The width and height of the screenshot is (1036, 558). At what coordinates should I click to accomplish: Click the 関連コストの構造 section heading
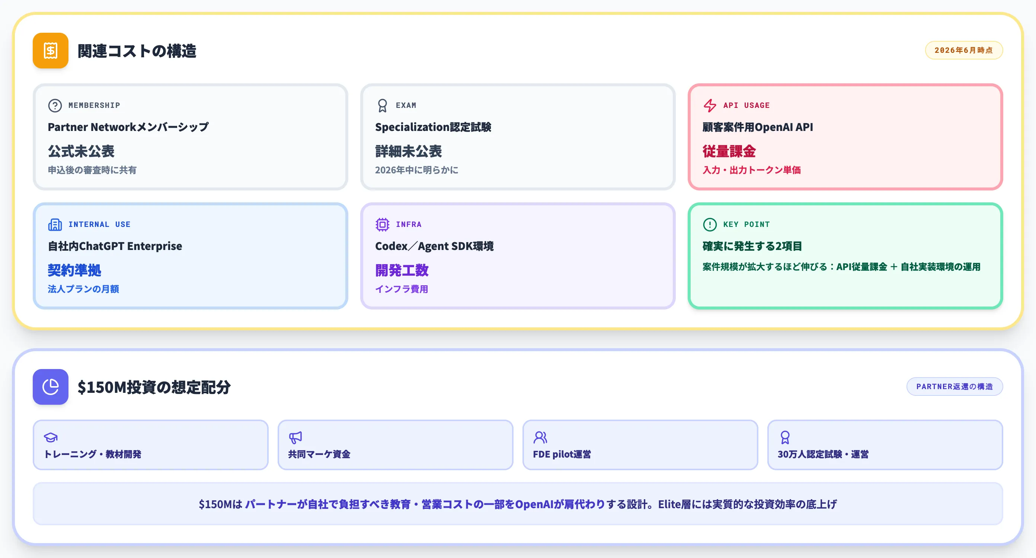pos(137,51)
